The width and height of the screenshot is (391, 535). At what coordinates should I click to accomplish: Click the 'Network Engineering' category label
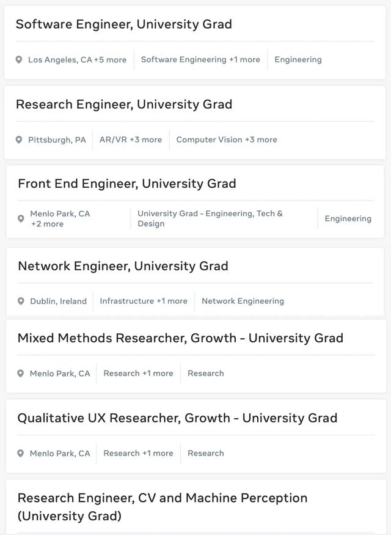pos(243,301)
